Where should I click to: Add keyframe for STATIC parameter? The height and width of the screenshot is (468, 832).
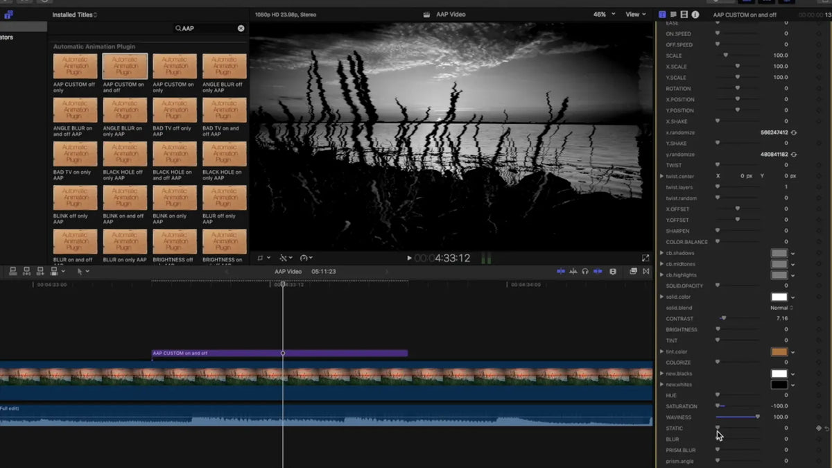point(819,428)
